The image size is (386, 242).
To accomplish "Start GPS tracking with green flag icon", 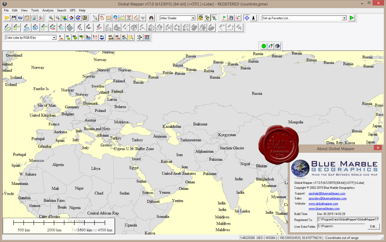I will (x=224, y=18).
